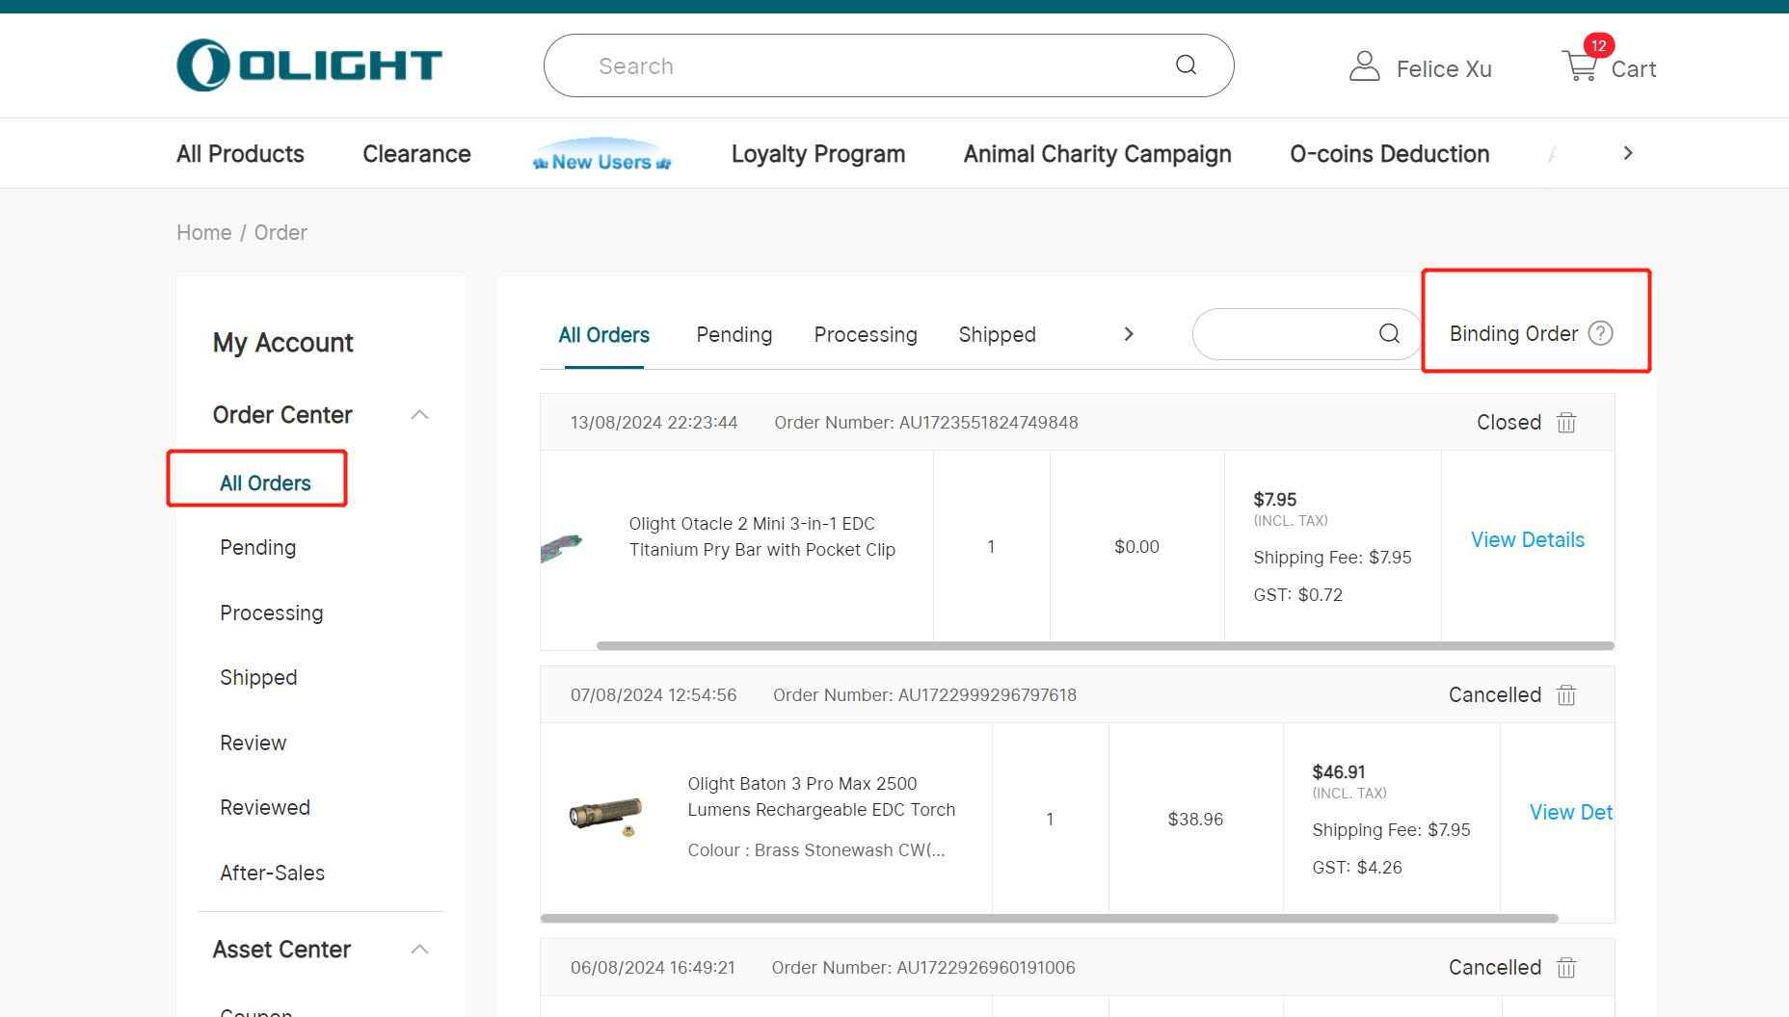
Task: Open the Clearance menu item
Action: point(416,154)
